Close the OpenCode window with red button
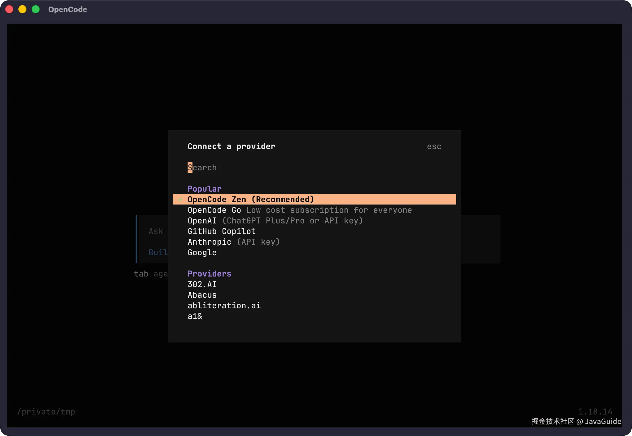The image size is (632, 436). tap(9, 9)
